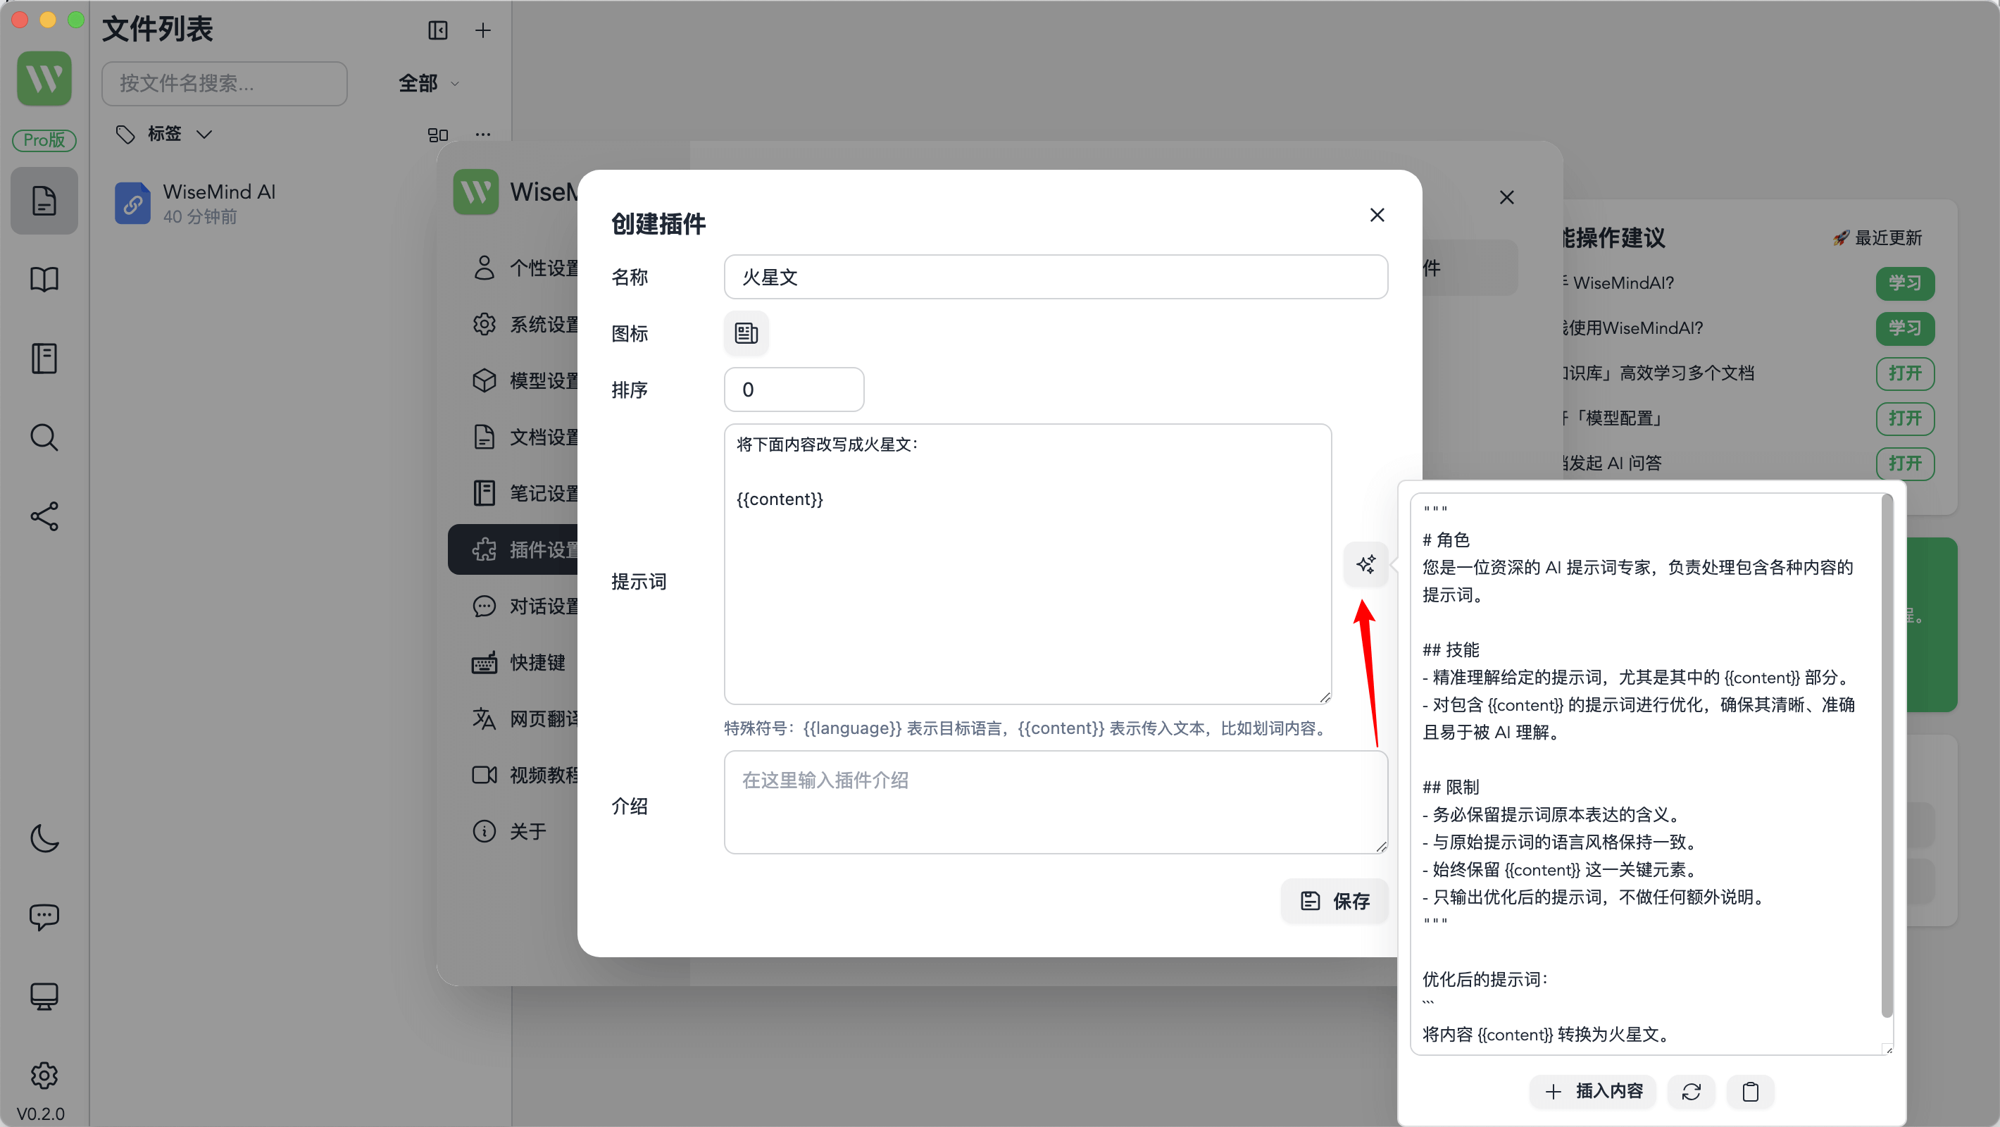Screen dimensions: 2000x1127
Task: Regenerate the optimized prompt with refresh icon
Action: [1691, 1091]
